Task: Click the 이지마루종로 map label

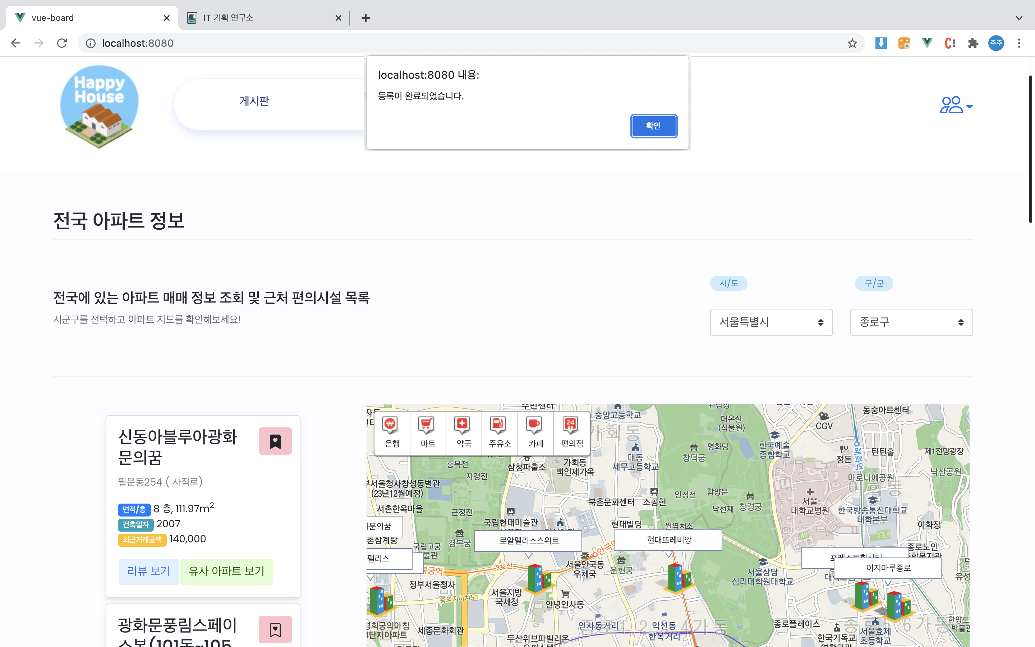Action: point(888,568)
